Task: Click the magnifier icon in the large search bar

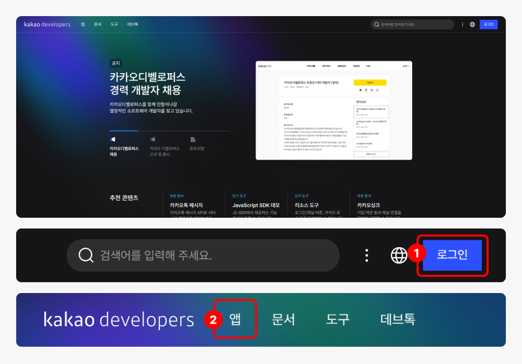Action: [86, 255]
